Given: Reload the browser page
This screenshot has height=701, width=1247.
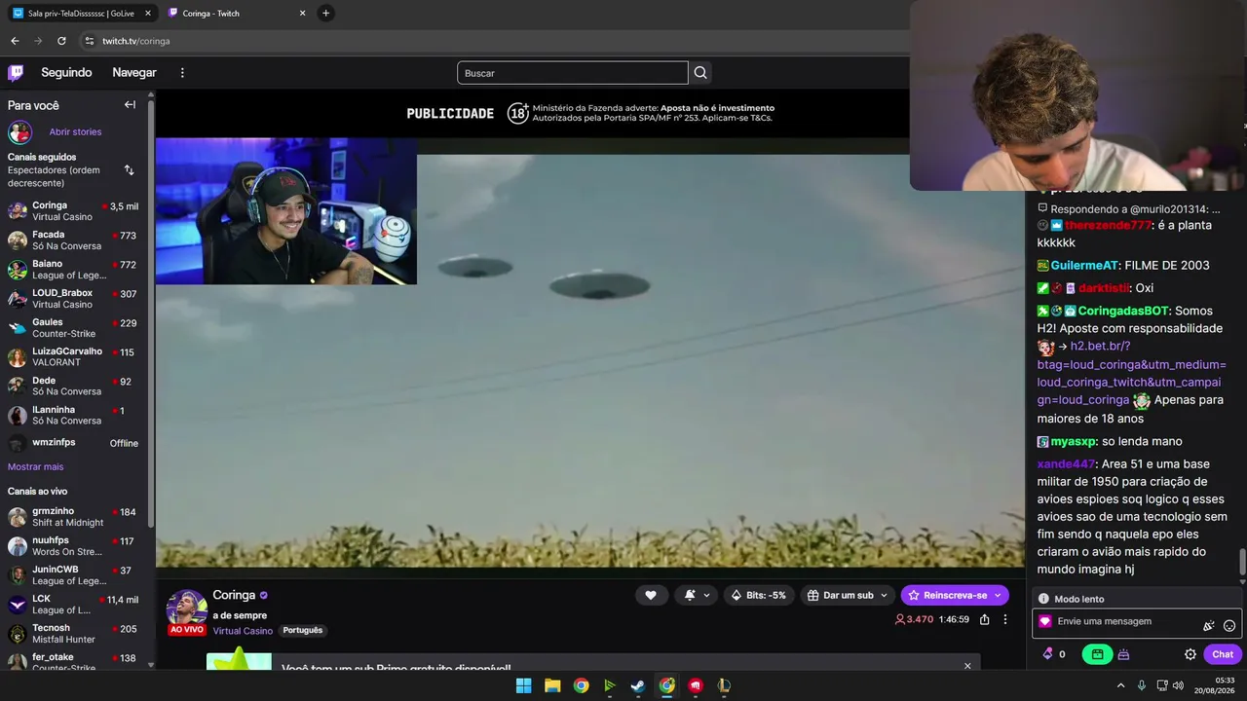Looking at the screenshot, I should click(61, 41).
